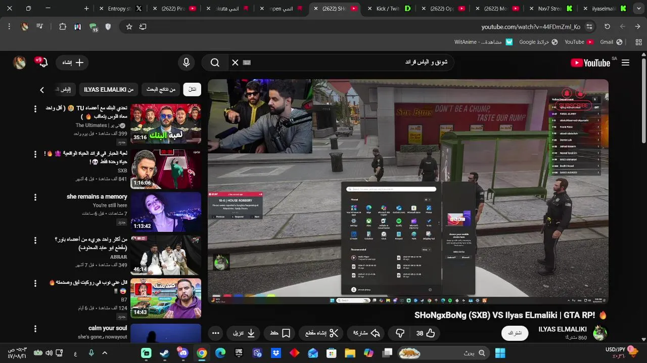Open extensions puzzle icon
The width and height of the screenshot is (647, 363).
tap(63, 27)
